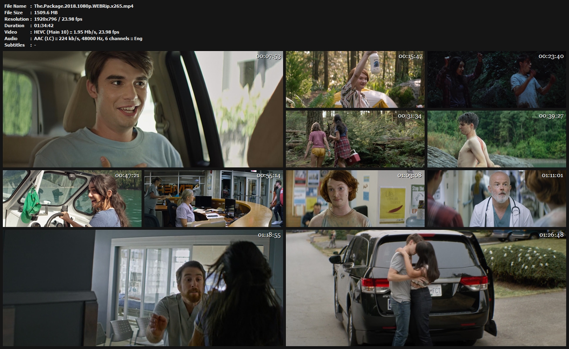Click the file name The.Package.2018 text
The image size is (569, 349).
[84, 6]
